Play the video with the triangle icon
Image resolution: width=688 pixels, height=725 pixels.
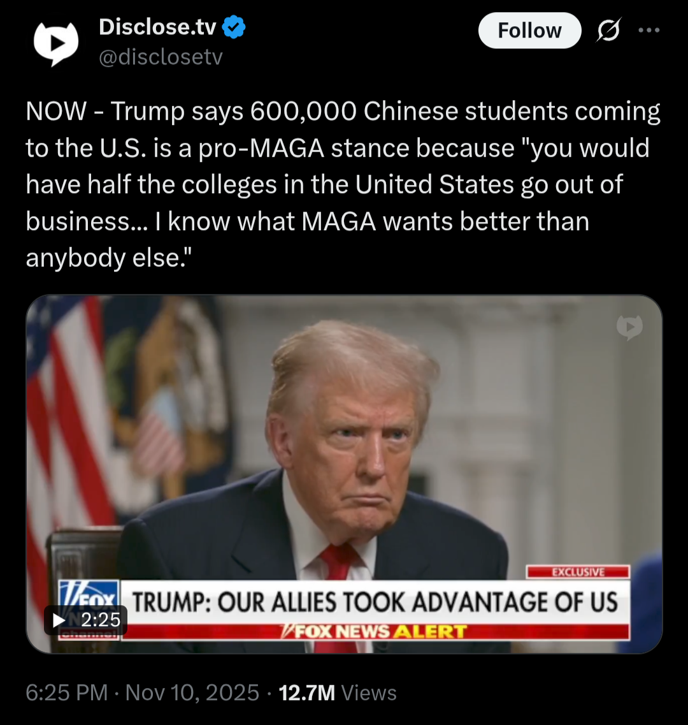pos(59,620)
